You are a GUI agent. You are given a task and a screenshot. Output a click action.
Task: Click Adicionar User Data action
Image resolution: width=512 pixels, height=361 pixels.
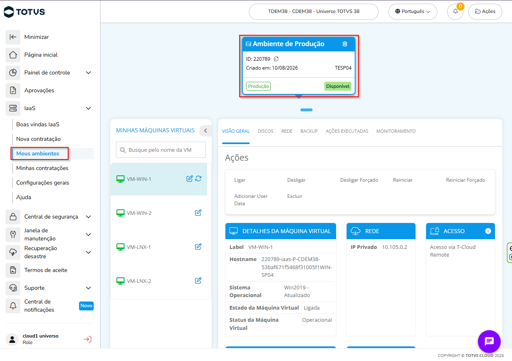click(x=251, y=200)
